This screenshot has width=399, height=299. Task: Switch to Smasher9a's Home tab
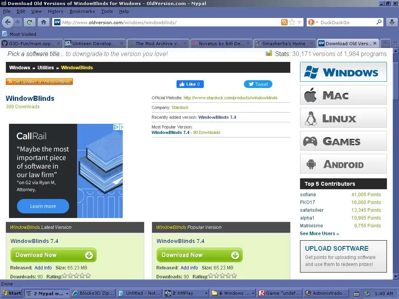pos(284,44)
